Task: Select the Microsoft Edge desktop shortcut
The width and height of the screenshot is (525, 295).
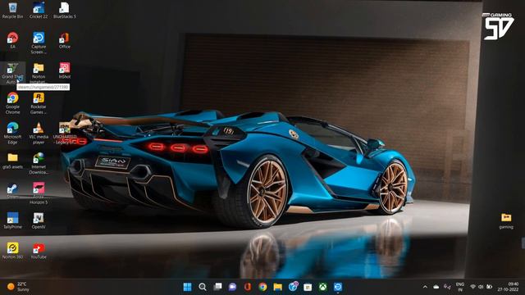Action: coord(13,133)
